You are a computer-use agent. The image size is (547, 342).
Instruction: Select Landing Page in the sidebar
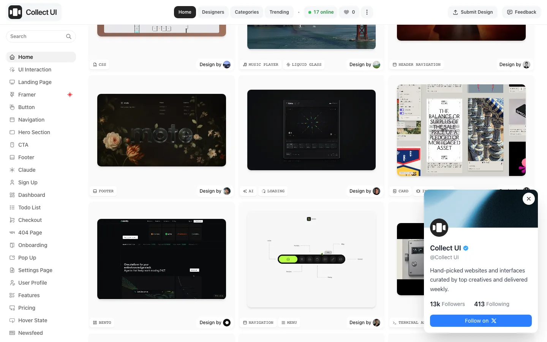(x=41, y=82)
